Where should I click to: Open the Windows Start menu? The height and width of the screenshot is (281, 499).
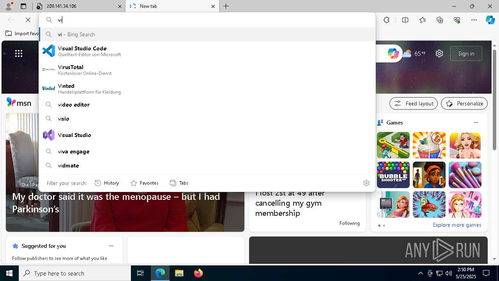(9, 273)
